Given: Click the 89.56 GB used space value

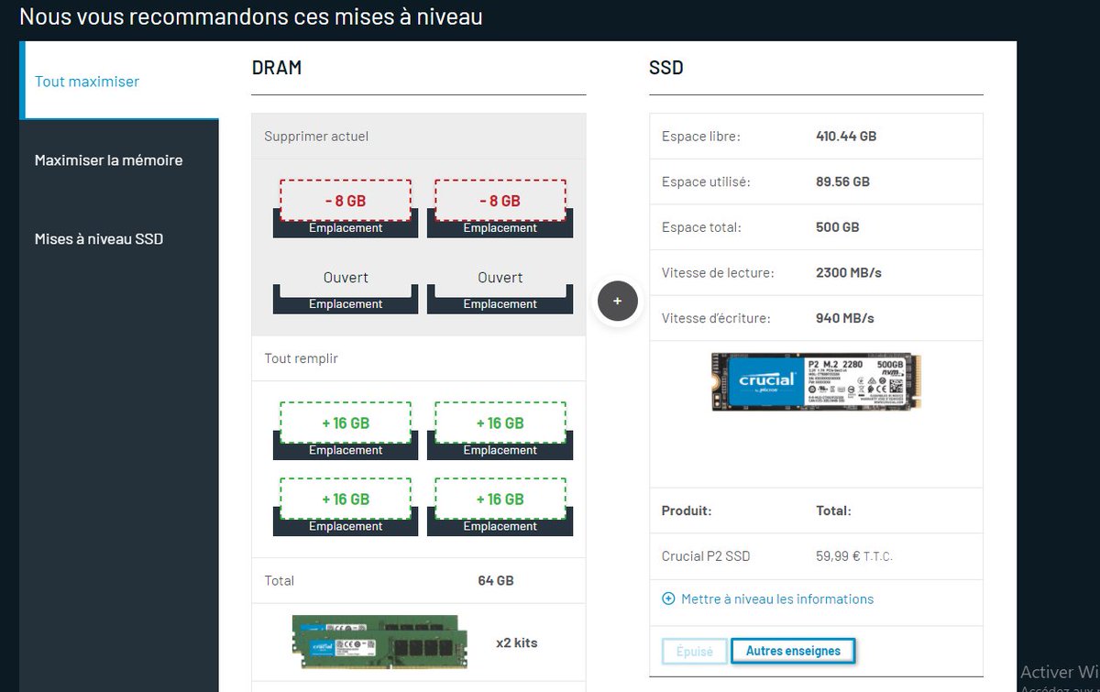Looking at the screenshot, I should point(842,182).
